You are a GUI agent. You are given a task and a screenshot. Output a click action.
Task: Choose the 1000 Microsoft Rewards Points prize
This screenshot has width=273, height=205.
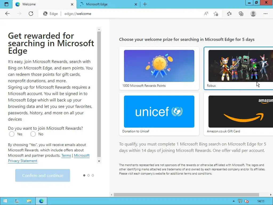[x=159, y=68]
